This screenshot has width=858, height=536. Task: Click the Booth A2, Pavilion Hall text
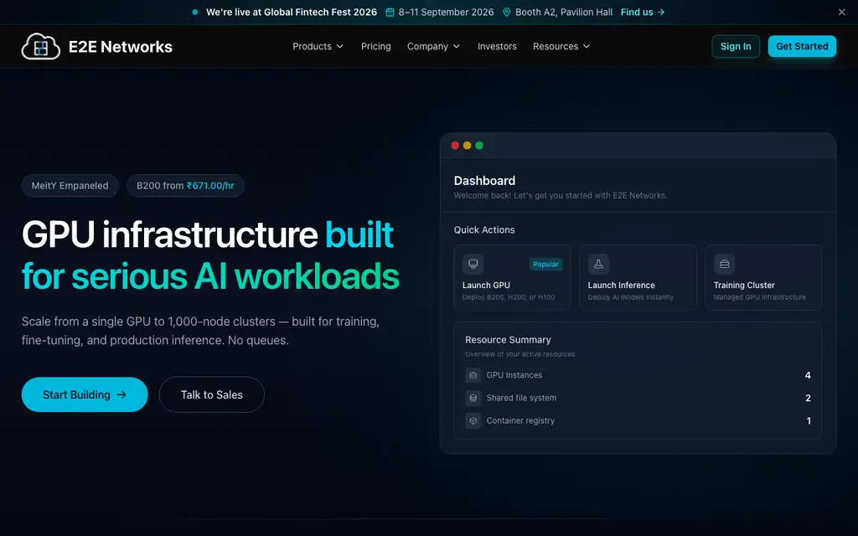[x=564, y=12]
